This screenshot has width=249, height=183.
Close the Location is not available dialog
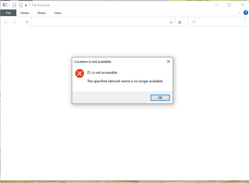tap(168, 61)
